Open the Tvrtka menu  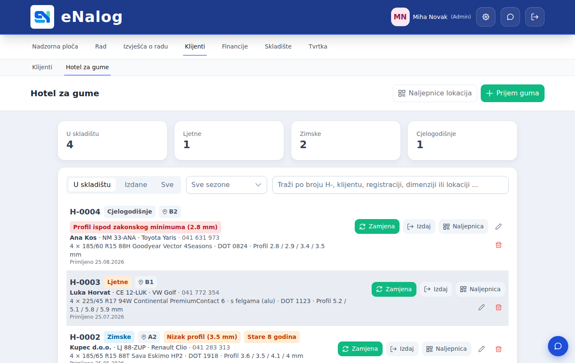coord(318,46)
